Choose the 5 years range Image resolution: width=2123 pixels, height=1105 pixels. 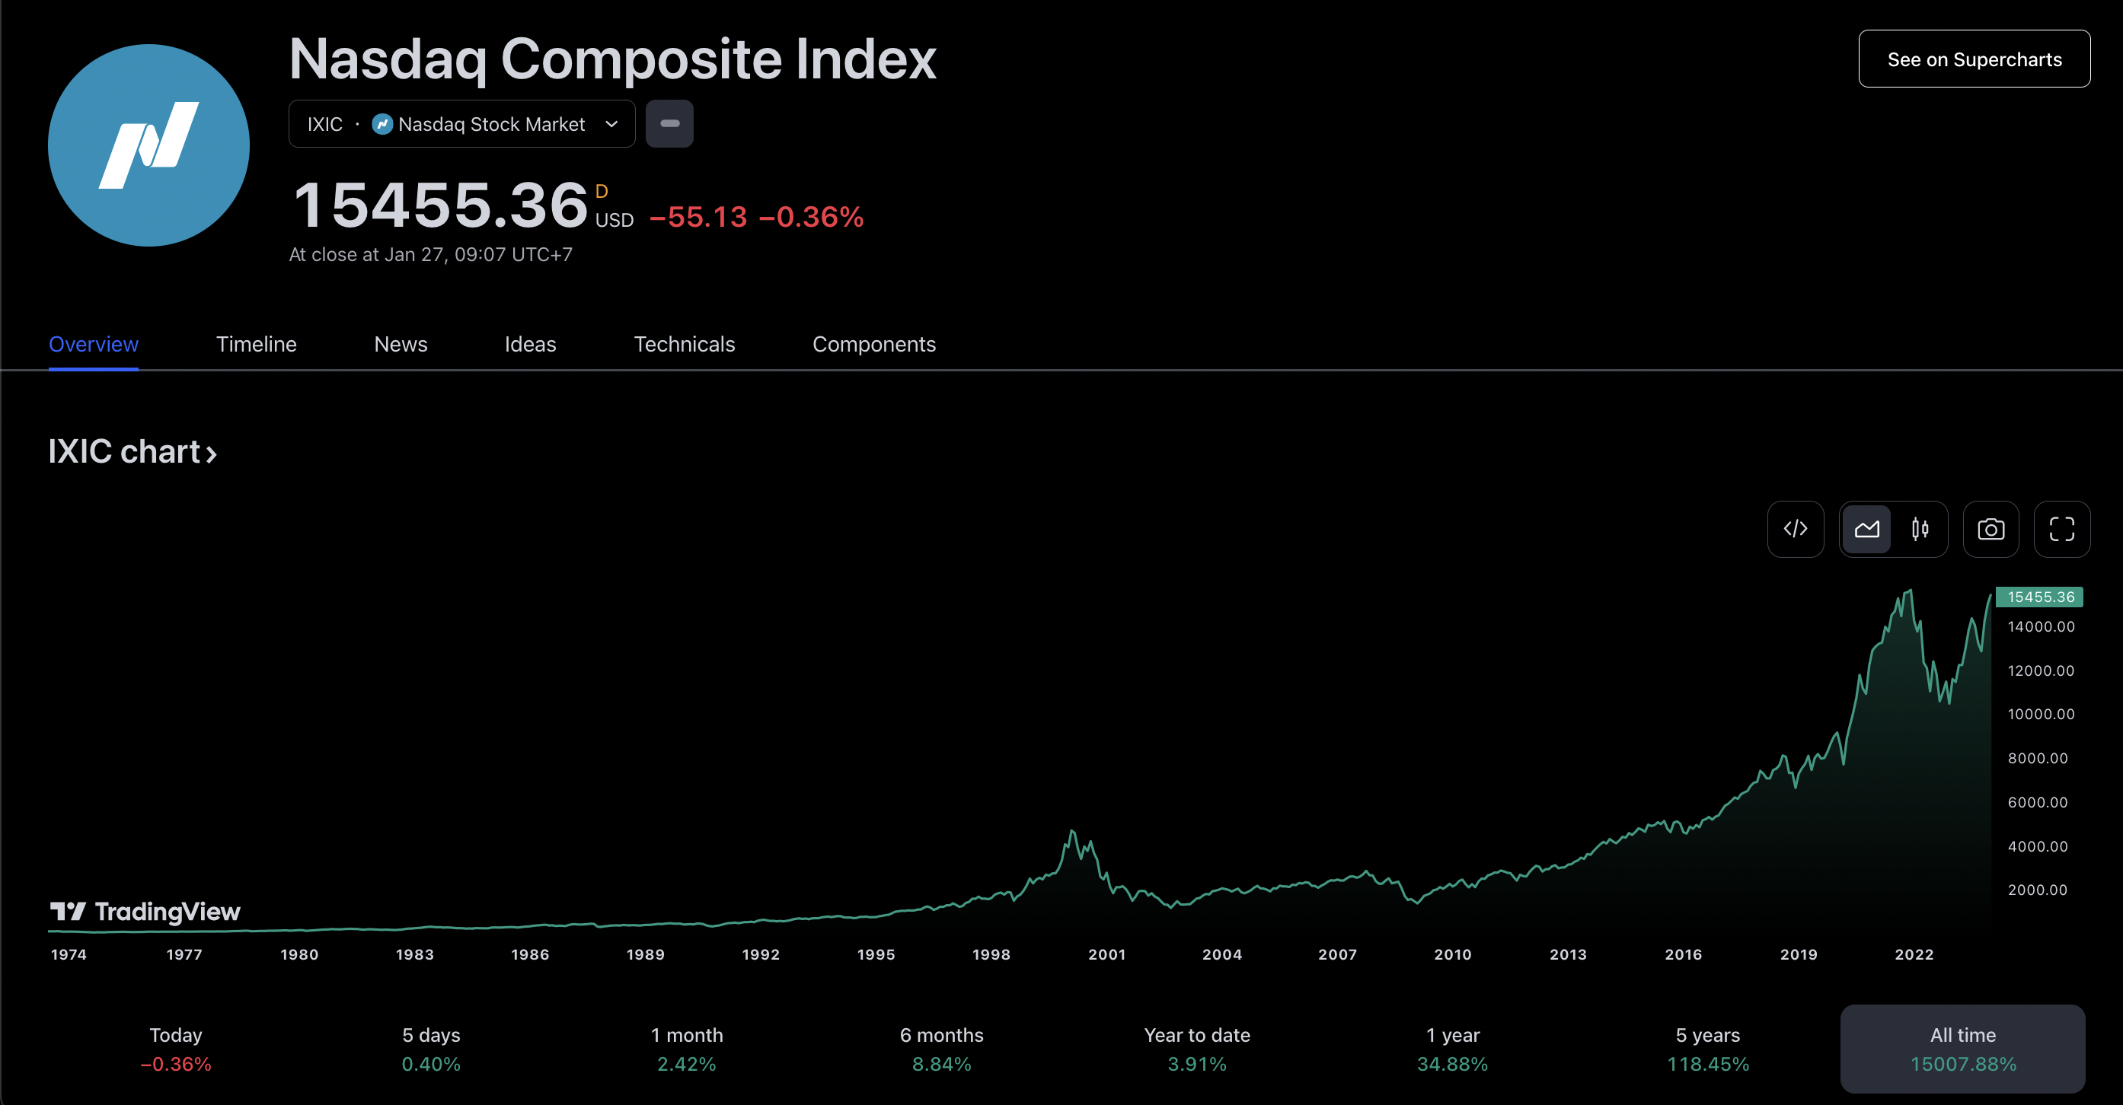pyautogui.click(x=1708, y=1049)
